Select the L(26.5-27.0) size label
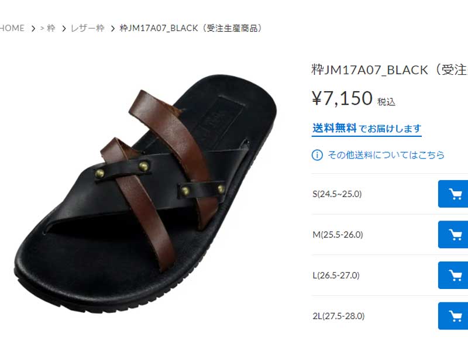 (x=336, y=275)
